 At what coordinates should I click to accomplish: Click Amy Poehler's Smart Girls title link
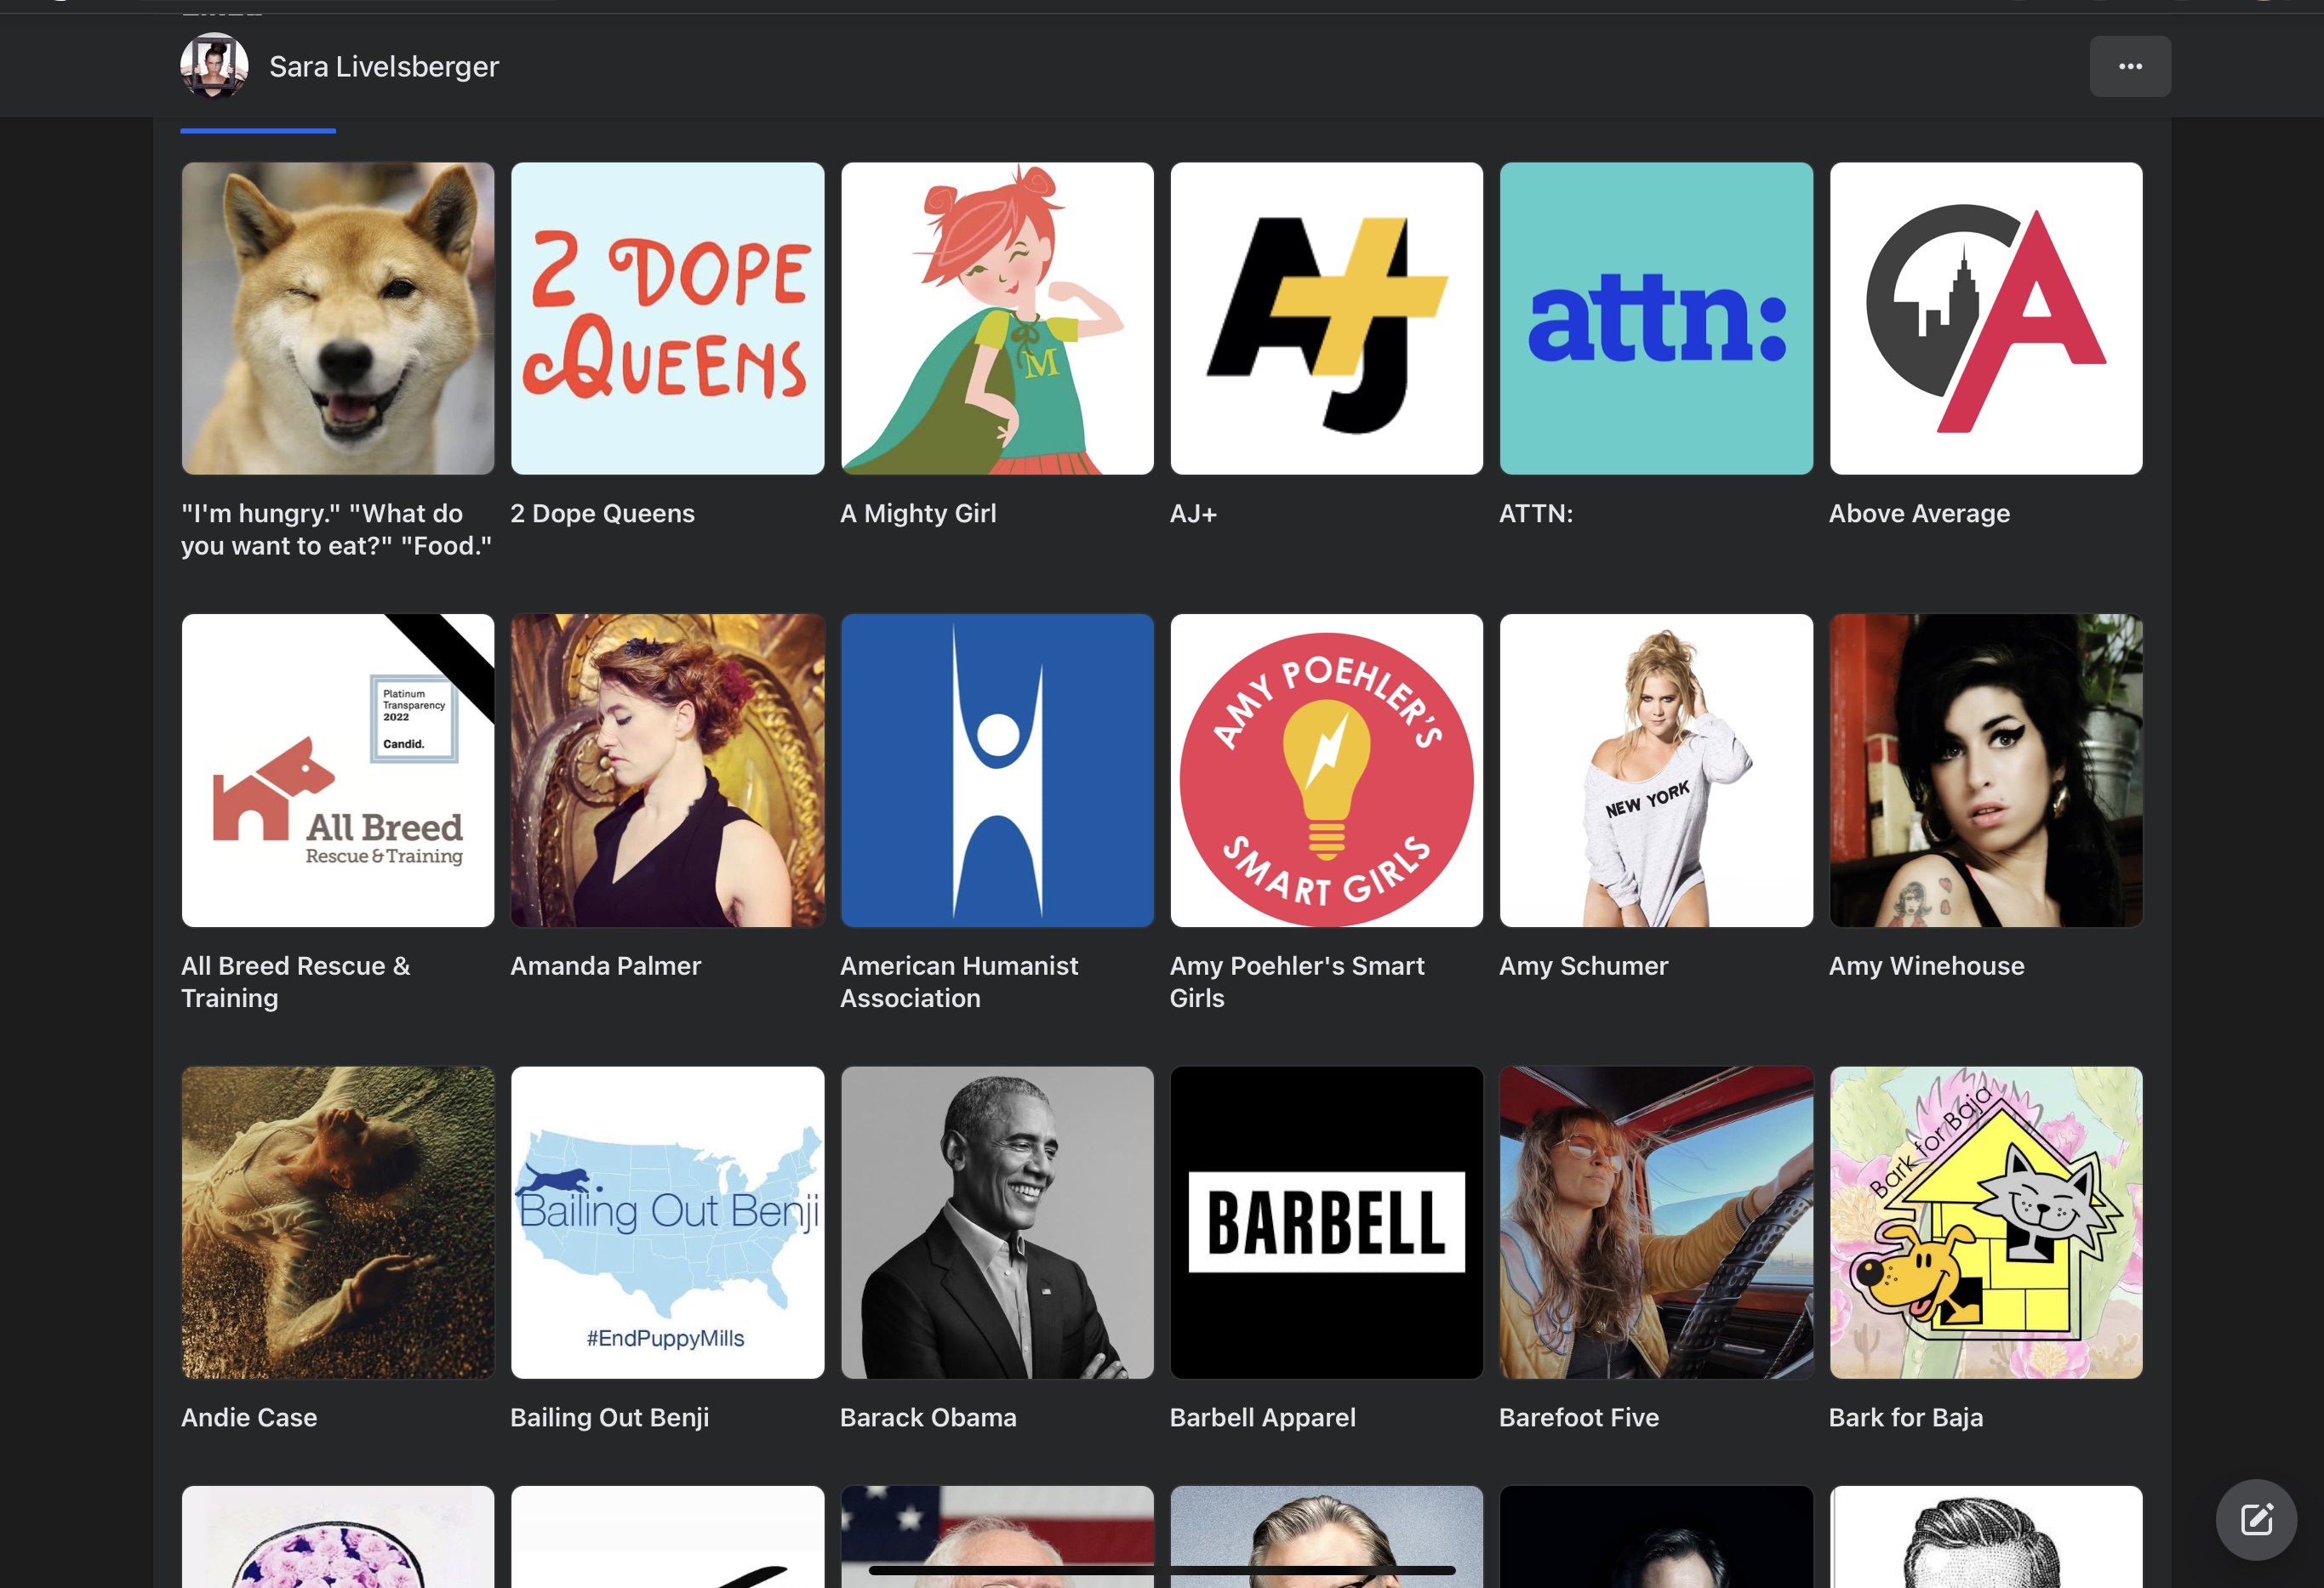tap(1297, 982)
